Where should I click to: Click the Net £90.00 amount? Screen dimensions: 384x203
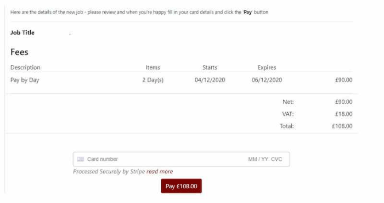(343, 102)
